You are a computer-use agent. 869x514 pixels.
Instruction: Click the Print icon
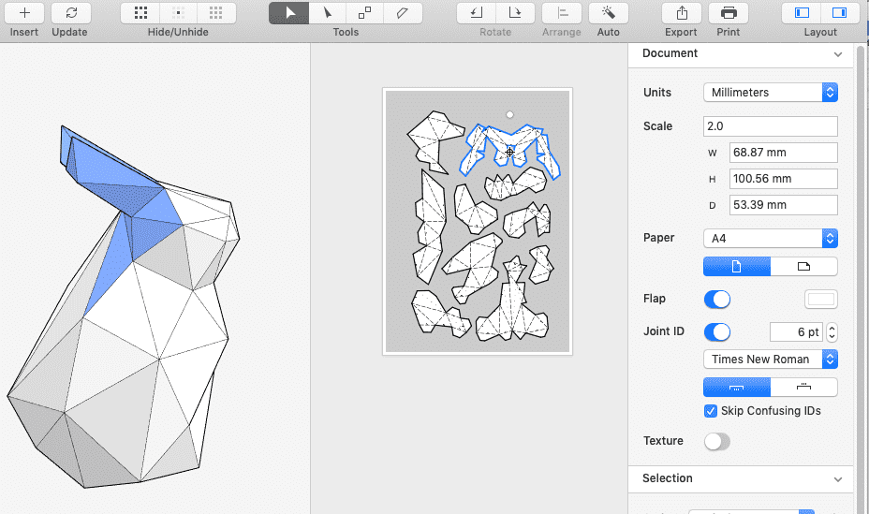tap(728, 13)
